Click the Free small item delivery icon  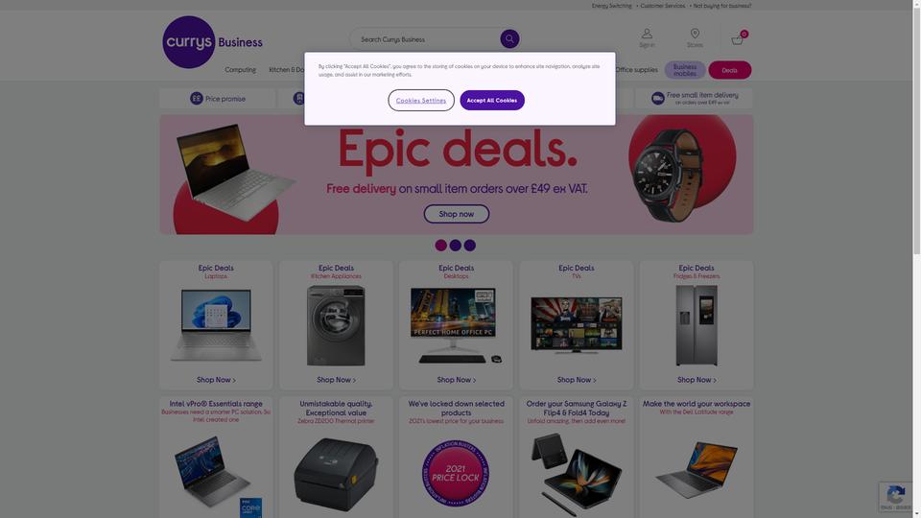tap(657, 98)
